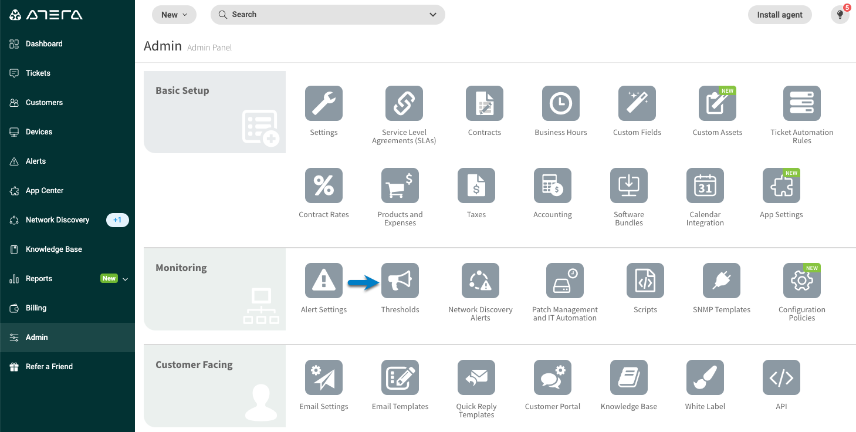
Task: Open Alerts in sidebar
Action: coord(67,161)
